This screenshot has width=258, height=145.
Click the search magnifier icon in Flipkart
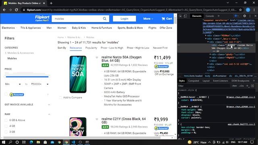point(105,19)
